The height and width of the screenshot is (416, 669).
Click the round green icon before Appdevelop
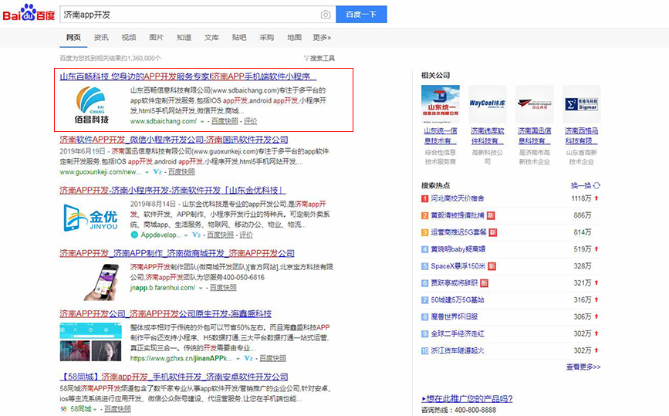(x=134, y=235)
